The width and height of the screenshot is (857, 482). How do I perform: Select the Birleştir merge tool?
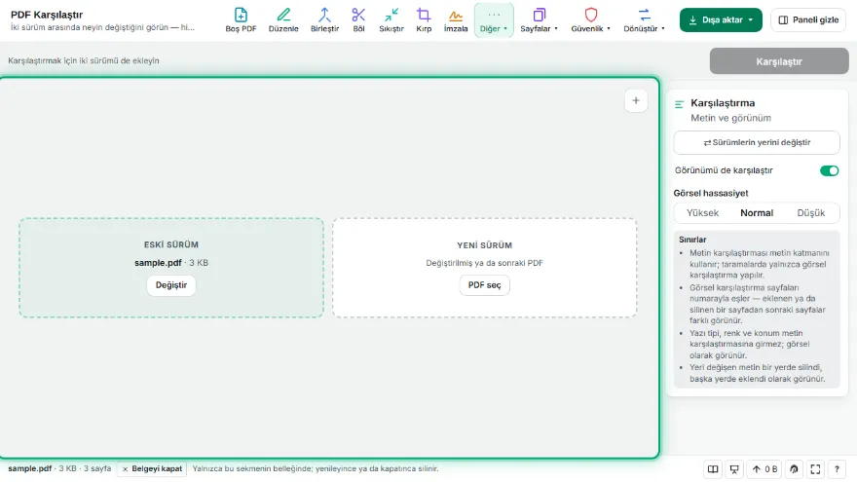(324, 20)
